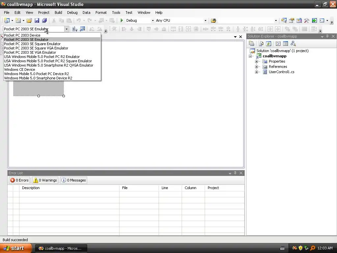Open the Object Browser toolbar icon
Viewport: 337px width, 253px height.
[x=299, y=20]
